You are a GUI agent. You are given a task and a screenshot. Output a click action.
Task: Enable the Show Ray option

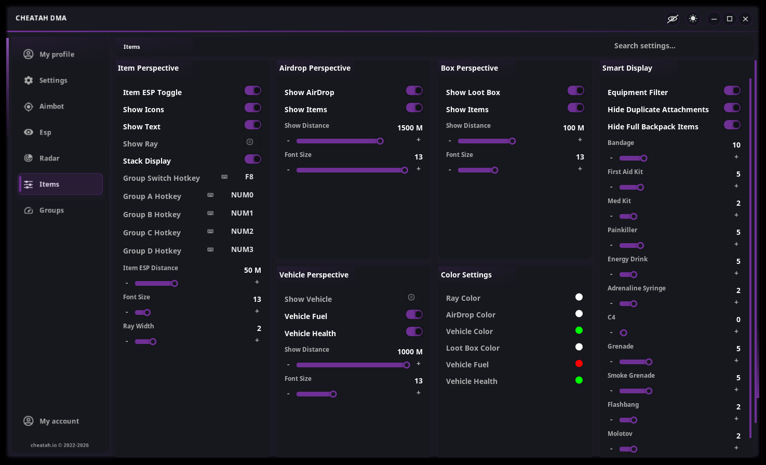tap(250, 142)
